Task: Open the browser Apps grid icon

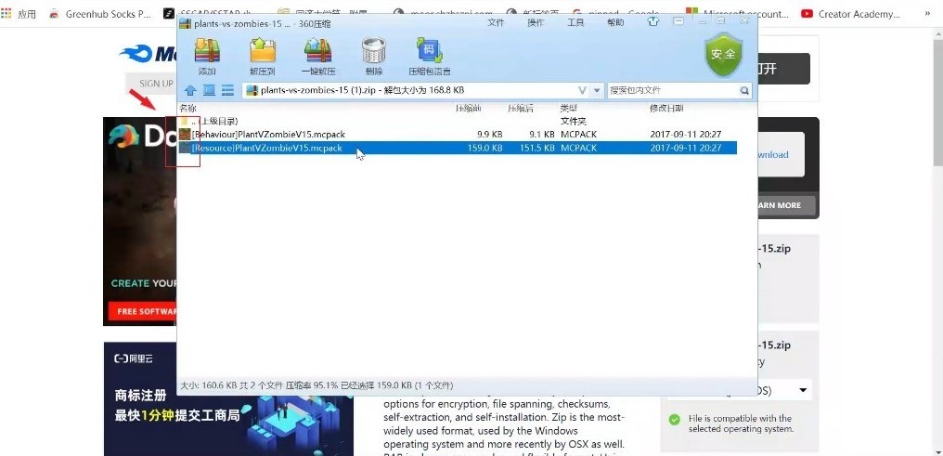Action: [x=6, y=13]
